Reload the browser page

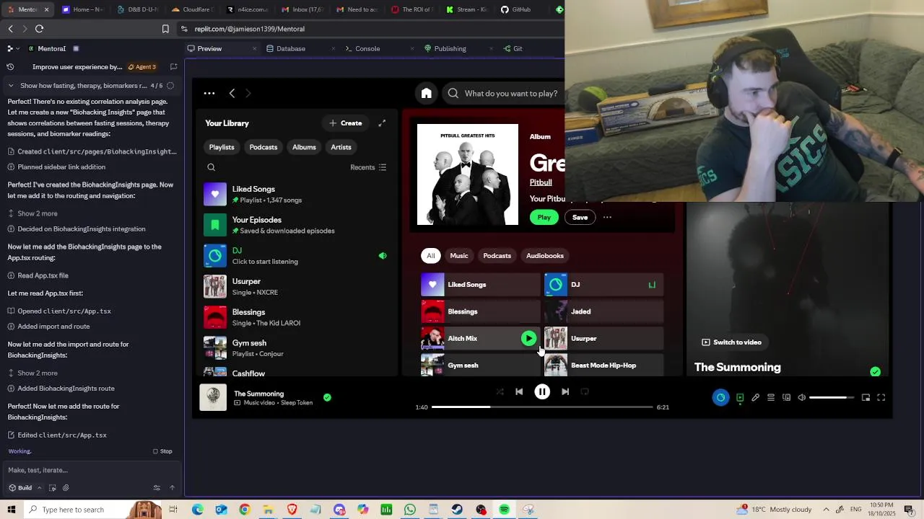click(39, 29)
